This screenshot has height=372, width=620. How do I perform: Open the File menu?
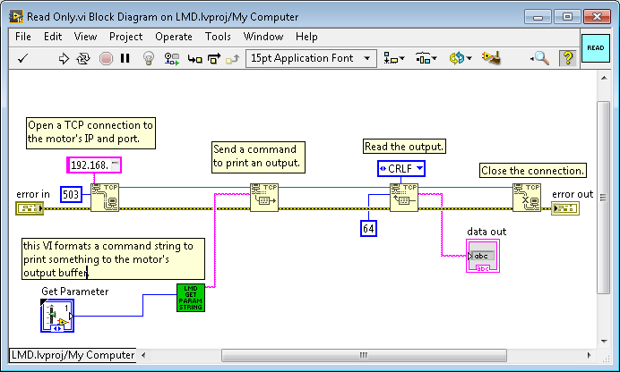[23, 37]
